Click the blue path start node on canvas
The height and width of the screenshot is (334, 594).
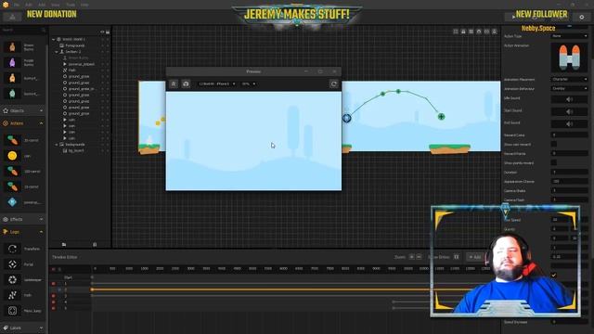[346, 118]
